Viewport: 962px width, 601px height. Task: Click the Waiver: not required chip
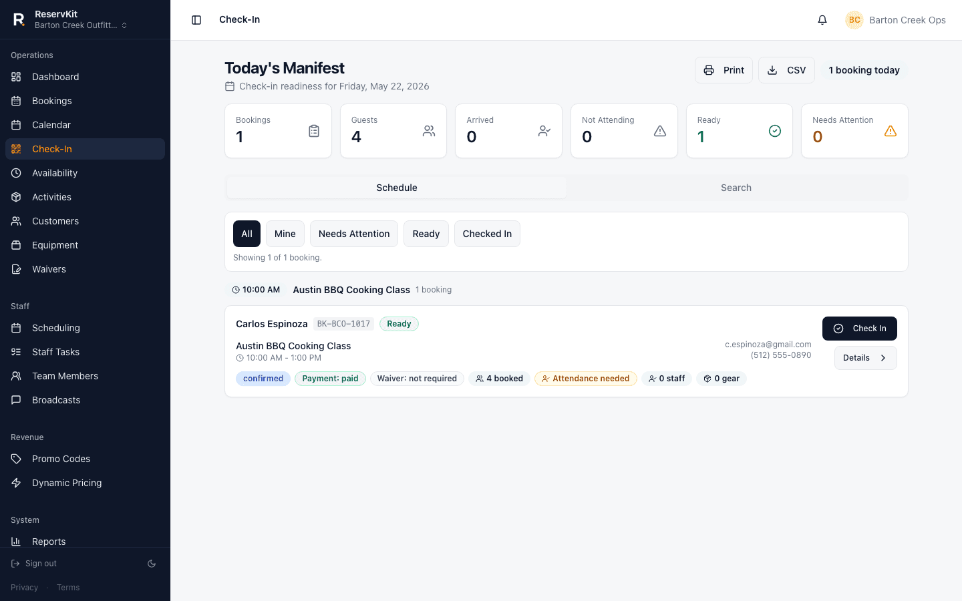417,379
